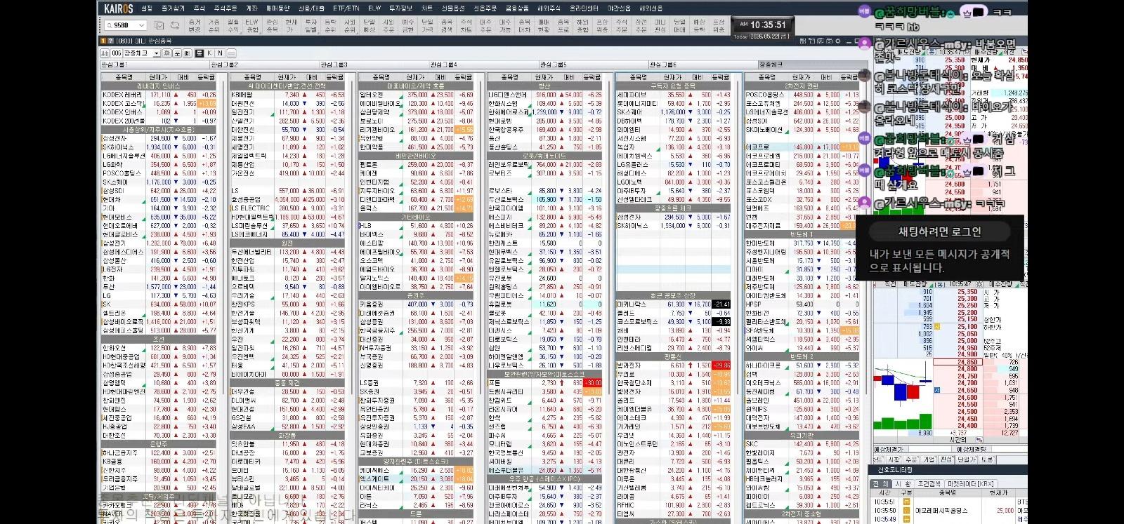The height and width of the screenshot is (524, 1124).
Task: Open the ETF/ETN menu
Action: [x=346, y=8]
